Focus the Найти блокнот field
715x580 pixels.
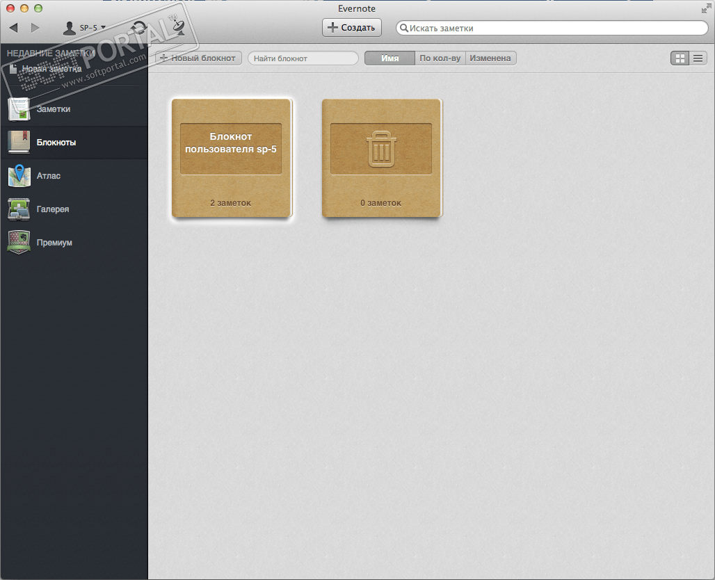point(303,58)
